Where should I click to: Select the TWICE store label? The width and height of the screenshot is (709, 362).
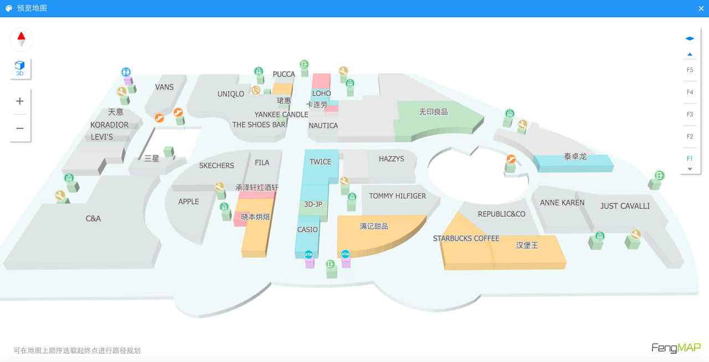point(320,162)
